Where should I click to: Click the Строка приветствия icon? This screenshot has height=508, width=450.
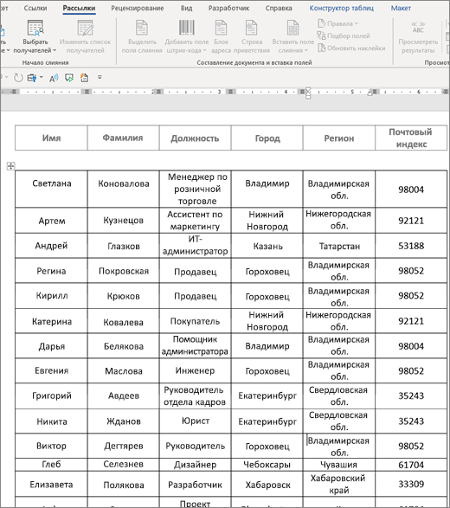pos(252,28)
